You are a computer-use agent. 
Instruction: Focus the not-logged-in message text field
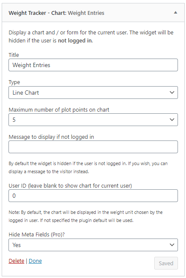point(93,147)
